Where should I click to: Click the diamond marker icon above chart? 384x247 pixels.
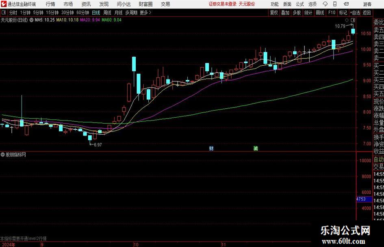(347, 20)
